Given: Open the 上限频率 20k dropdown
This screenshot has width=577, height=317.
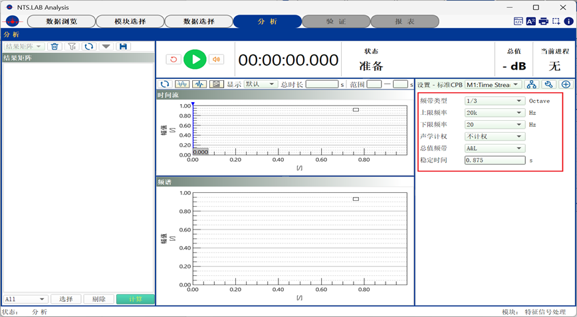Looking at the screenshot, I should pyautogui.click(x=494, y=113).
